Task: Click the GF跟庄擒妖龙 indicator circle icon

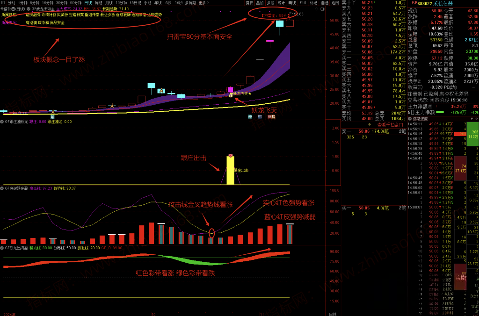Action: [x=2, y=122]
